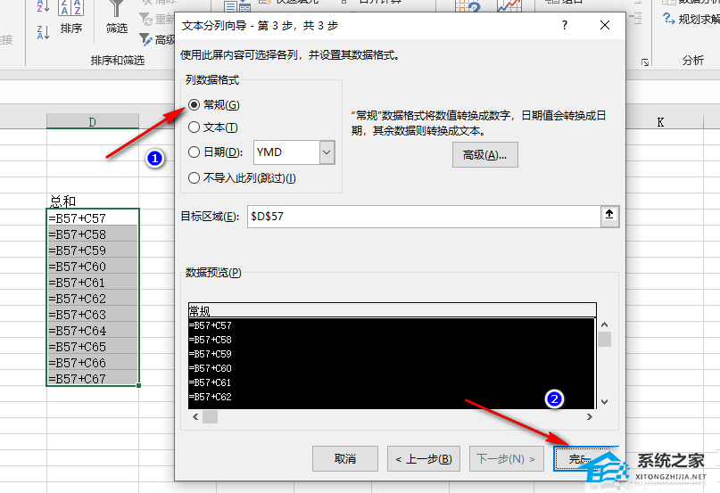Select 不导入此列(跳过) skip column option
This screenshot has width=720, height=493.
(x=194, y=177)
